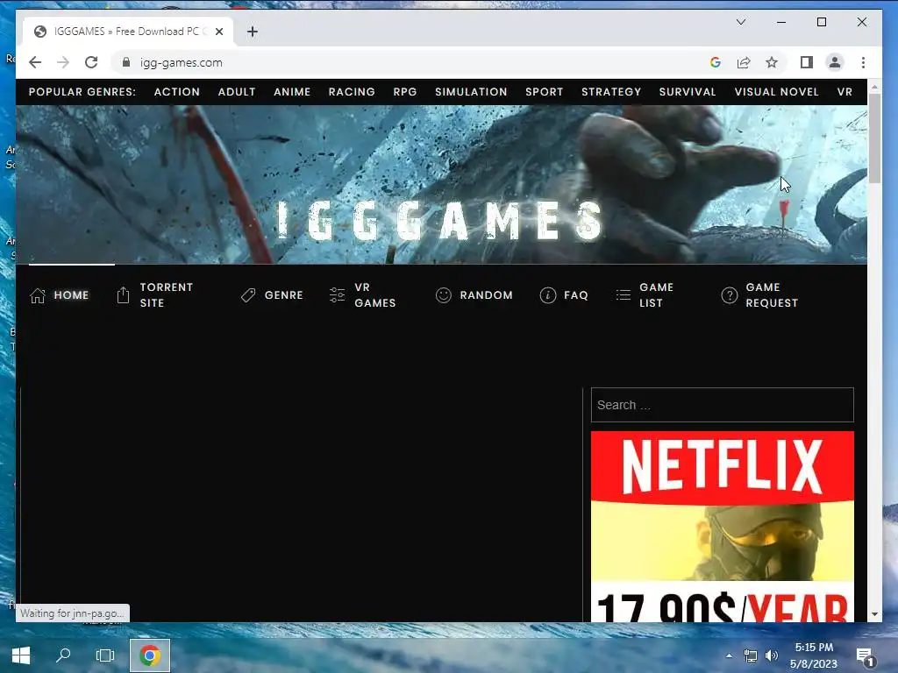Toggle the Chrome side panel
This screenshot has height=673, width=898.
tap(807, 62)
